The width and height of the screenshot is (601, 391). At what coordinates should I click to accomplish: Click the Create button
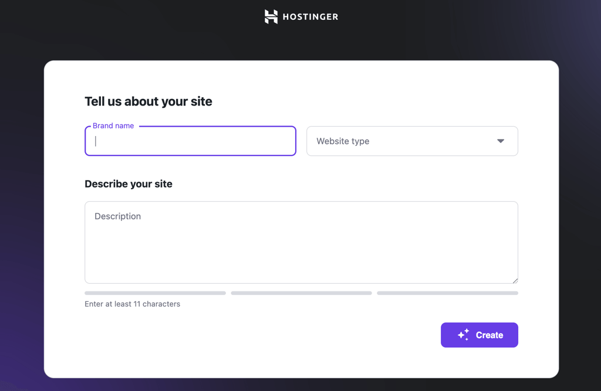(x=479, y=335)
